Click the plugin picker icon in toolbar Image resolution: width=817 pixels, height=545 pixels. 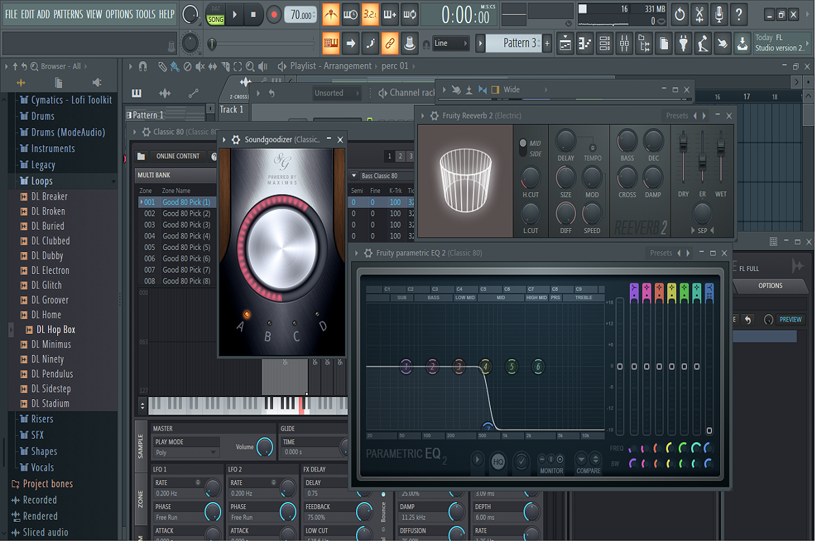point(684,44)
